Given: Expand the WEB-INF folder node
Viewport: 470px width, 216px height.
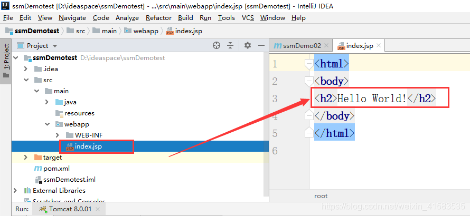Looking at the screenshot, I should [58, 135].
